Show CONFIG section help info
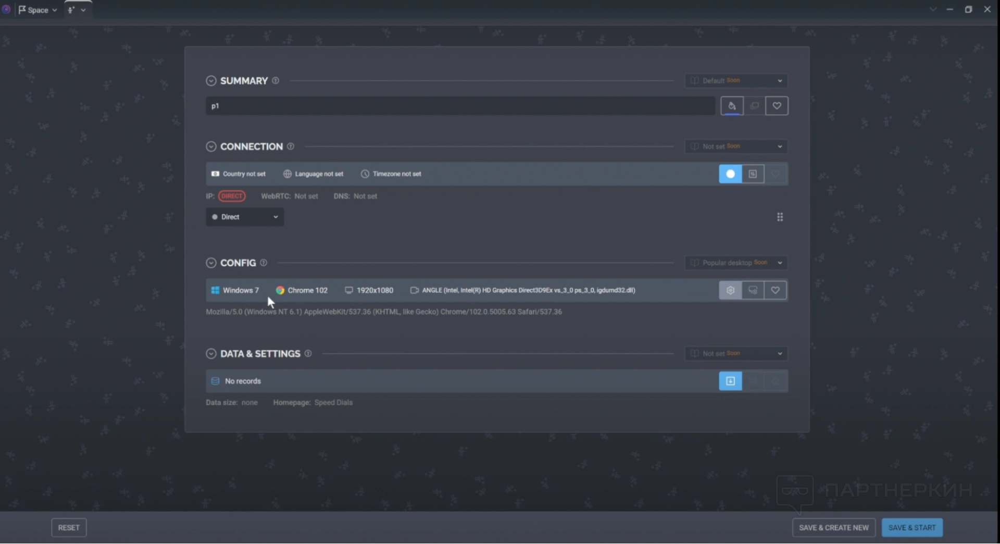Screen dimensions: 1000x544 pos(264,263)
